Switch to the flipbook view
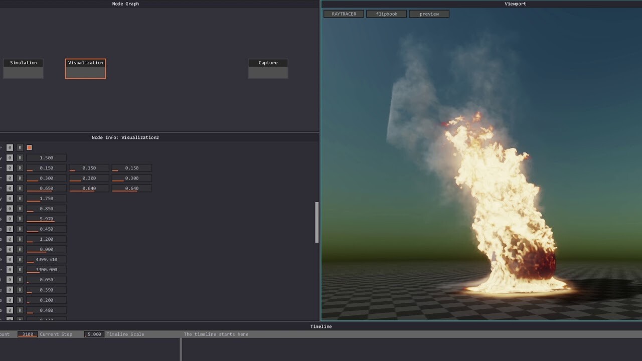 386,14
